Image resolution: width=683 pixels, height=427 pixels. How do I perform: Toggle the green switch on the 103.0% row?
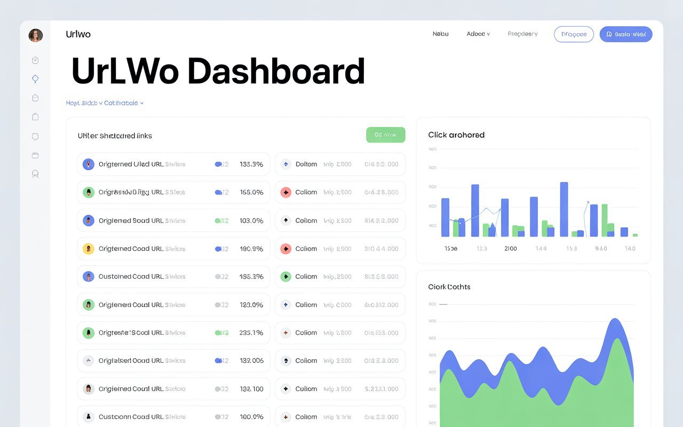tap(218, 220)
